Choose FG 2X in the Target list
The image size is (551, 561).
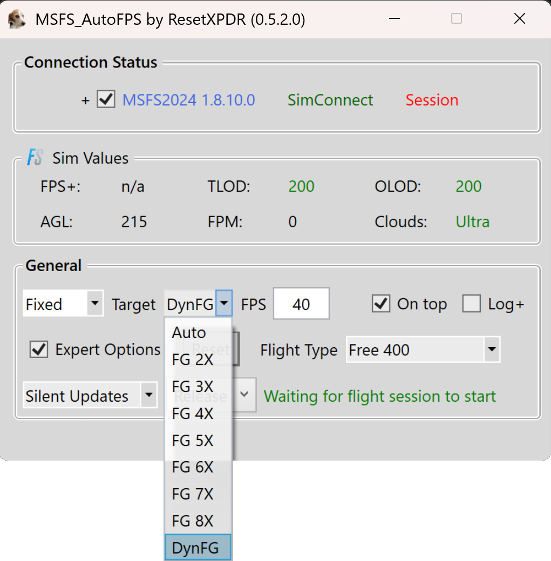(198, 360)
